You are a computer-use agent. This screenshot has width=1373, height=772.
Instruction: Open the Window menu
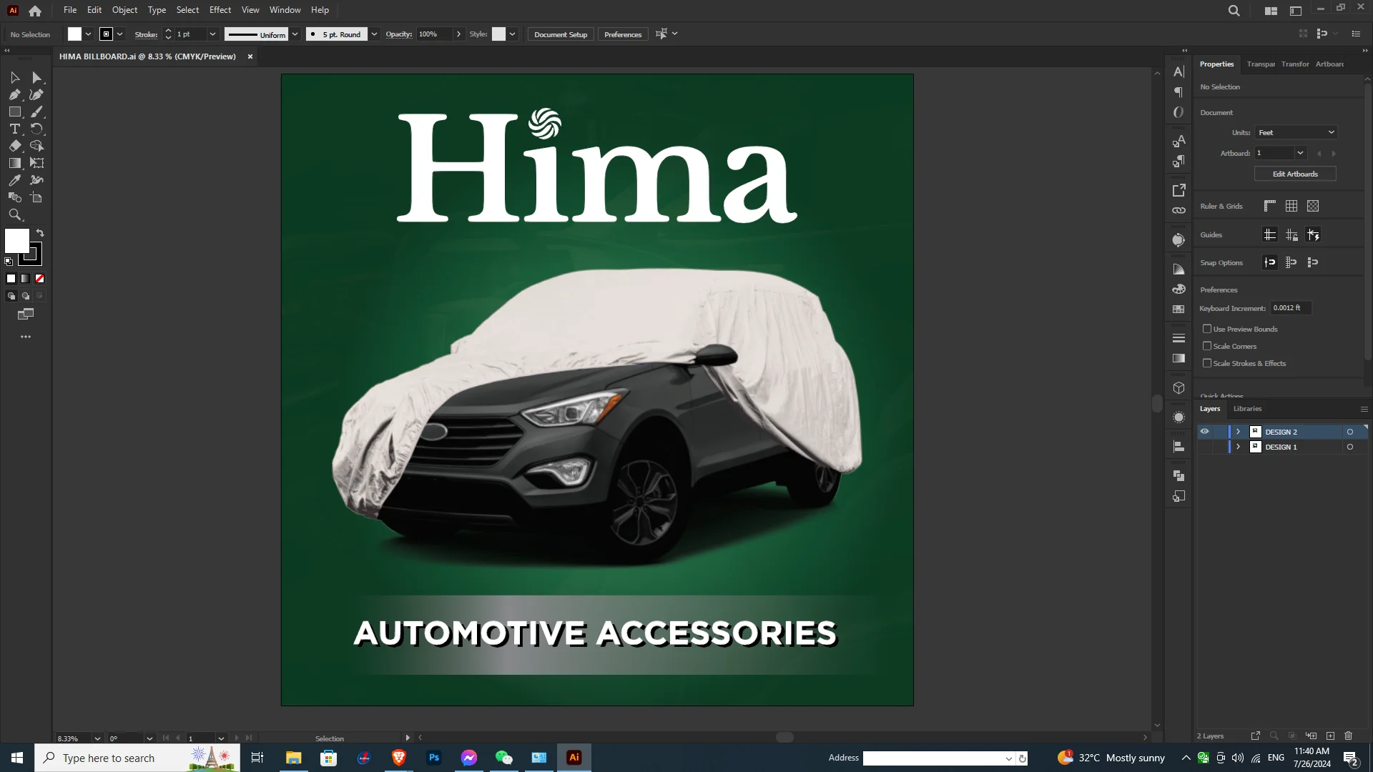285,10
